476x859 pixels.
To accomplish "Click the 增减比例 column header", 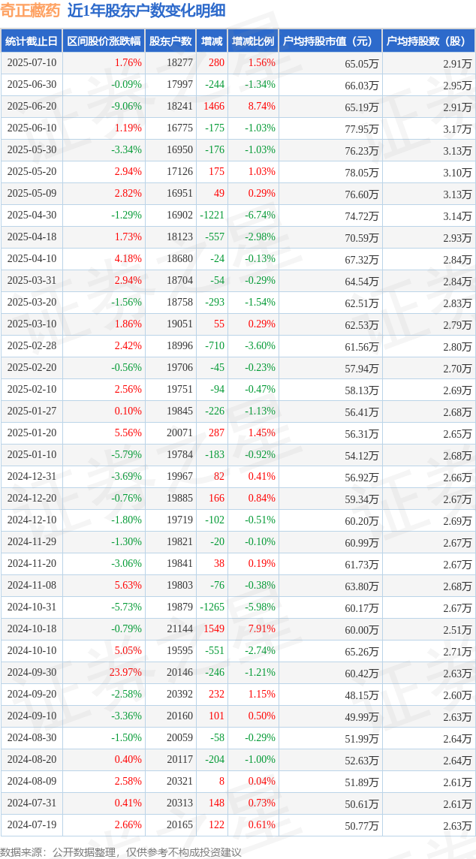I will pyautogui.click(x=253, y=41).
